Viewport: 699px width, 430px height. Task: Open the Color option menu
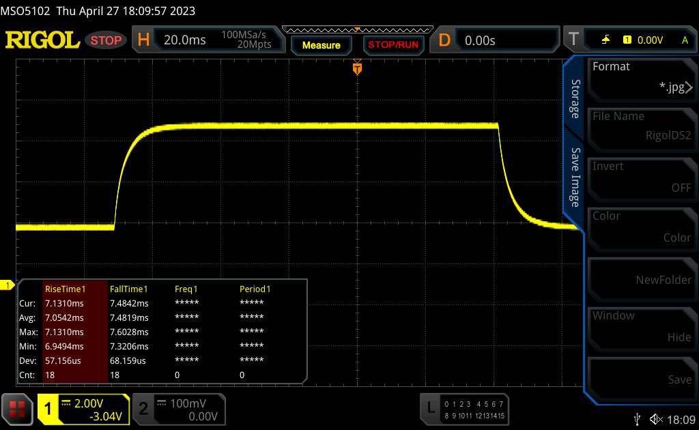(642, 227)
